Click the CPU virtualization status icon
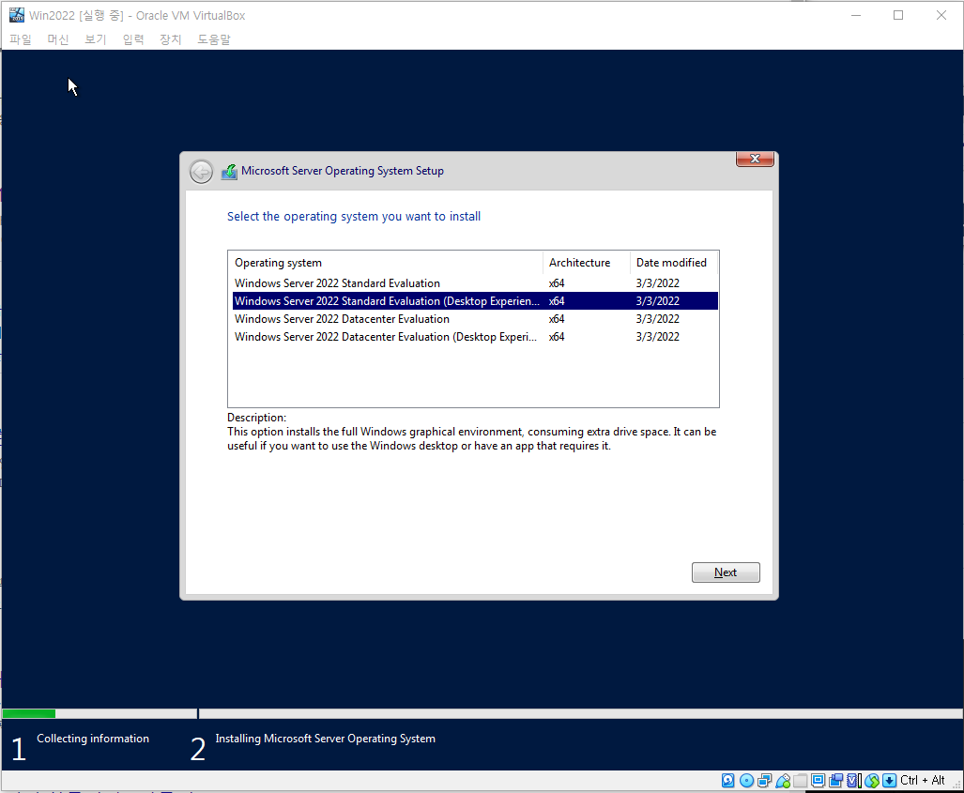 coord(854,780)
